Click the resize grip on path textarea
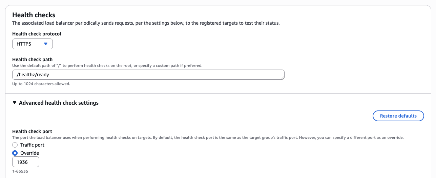The image size is (436, 178). tap(283, 78)
